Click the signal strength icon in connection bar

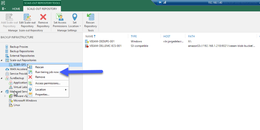pos(165,2)
